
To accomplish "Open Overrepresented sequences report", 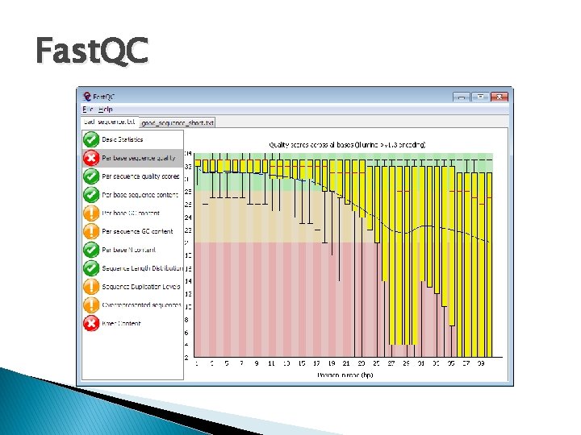I will click(x=132, y=305).
